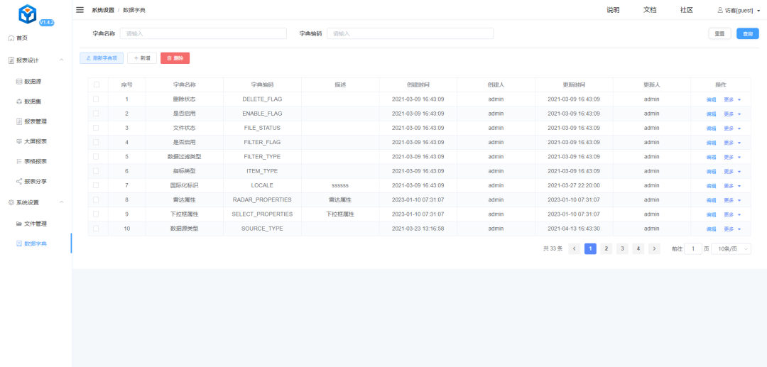Click next page arrow in pagination
The height and width of the screenshot is (367, 767).
654,248
